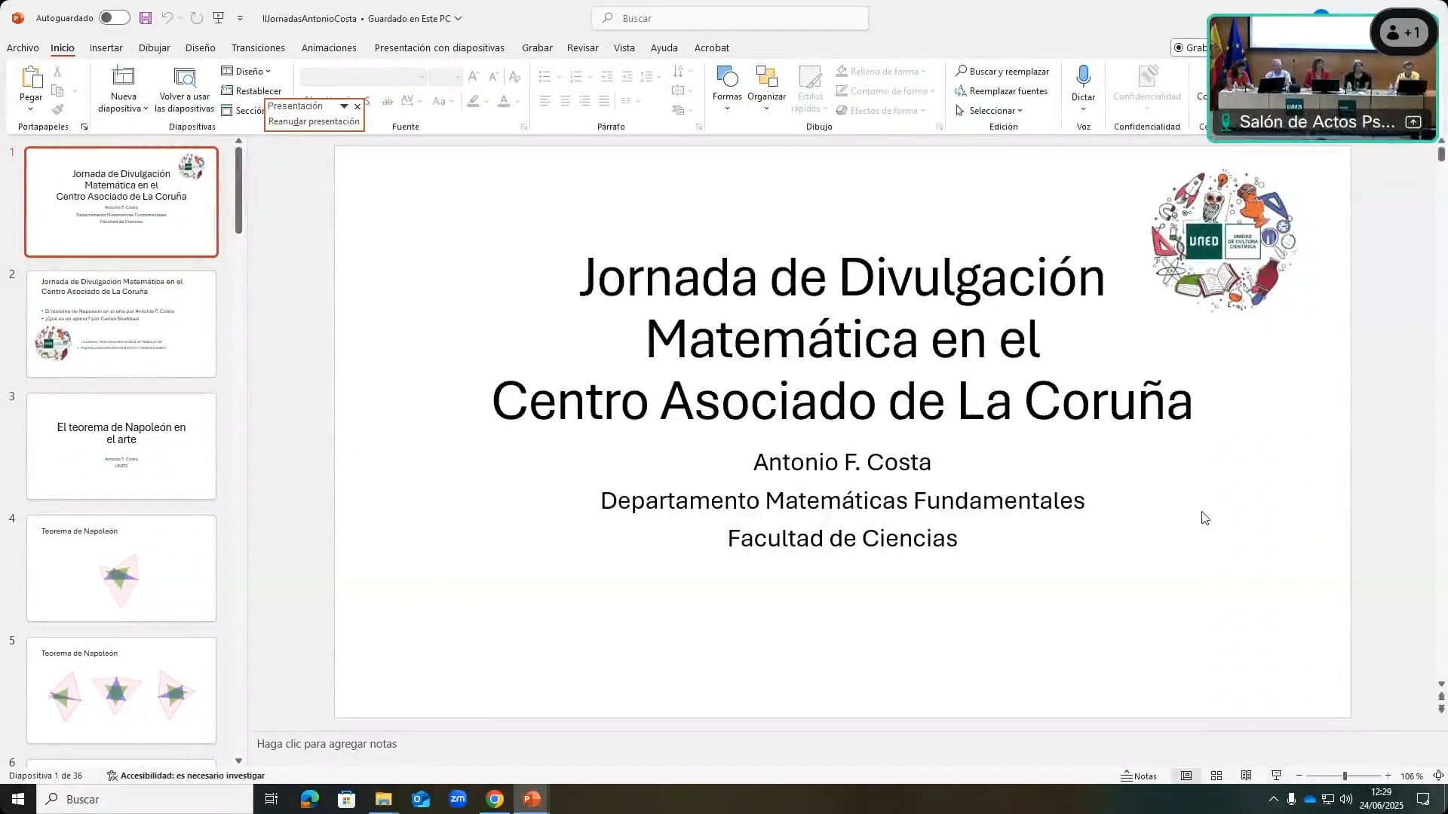Screen dimensions: 1448x814
Task: Justify paragraph text
Action: (603, 100)
